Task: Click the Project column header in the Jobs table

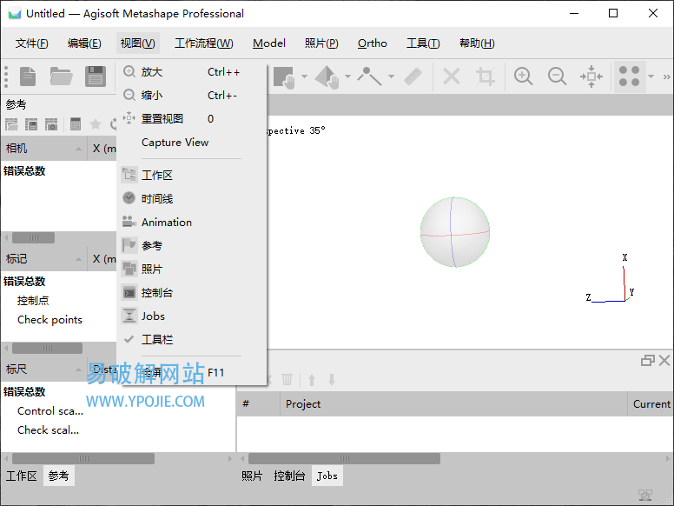Action: click(453, 404)
